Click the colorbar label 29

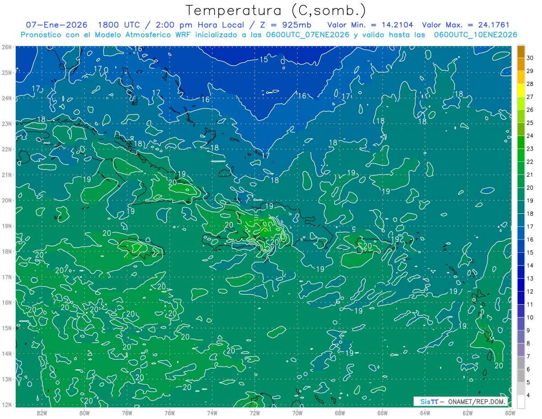click(x=530, y=71)
